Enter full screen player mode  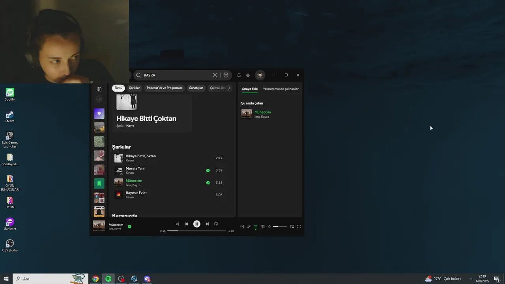[x=299, y=226]
